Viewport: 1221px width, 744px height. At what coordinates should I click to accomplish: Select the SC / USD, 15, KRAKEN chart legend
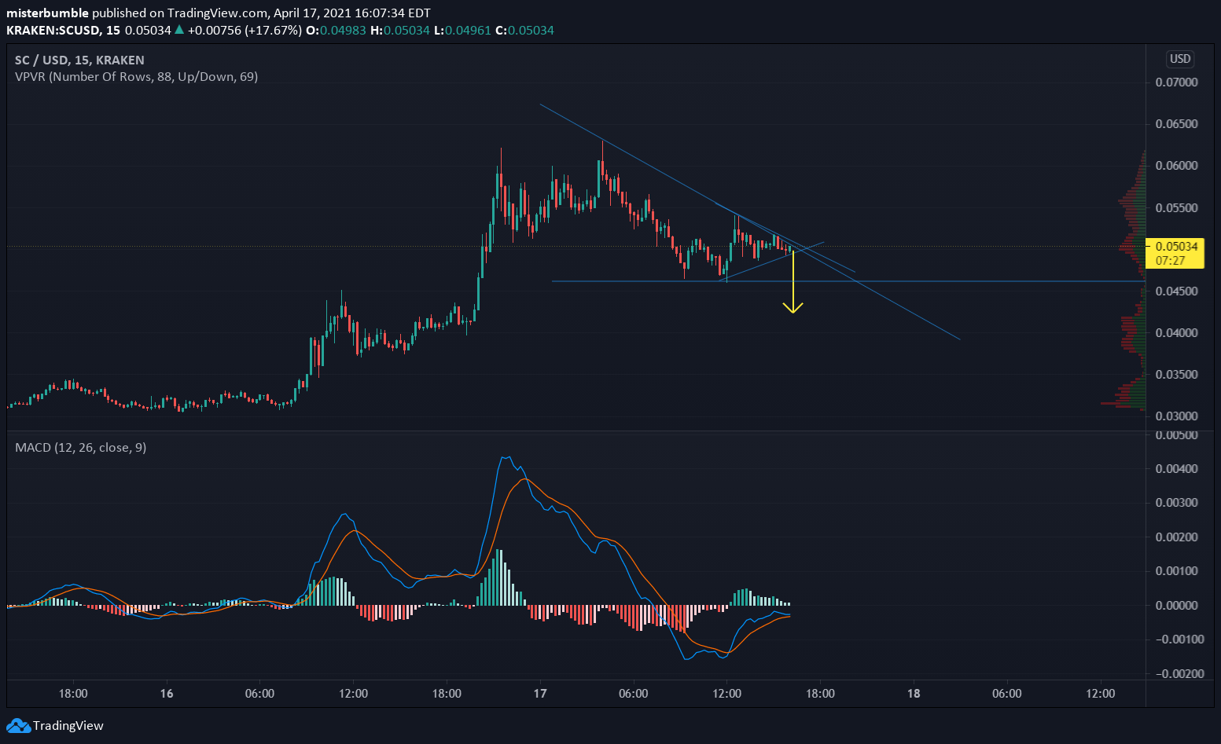click(x=79, y=60)
